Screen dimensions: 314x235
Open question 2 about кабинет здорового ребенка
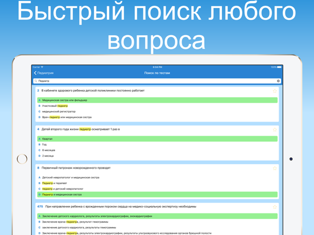[93, 90]
